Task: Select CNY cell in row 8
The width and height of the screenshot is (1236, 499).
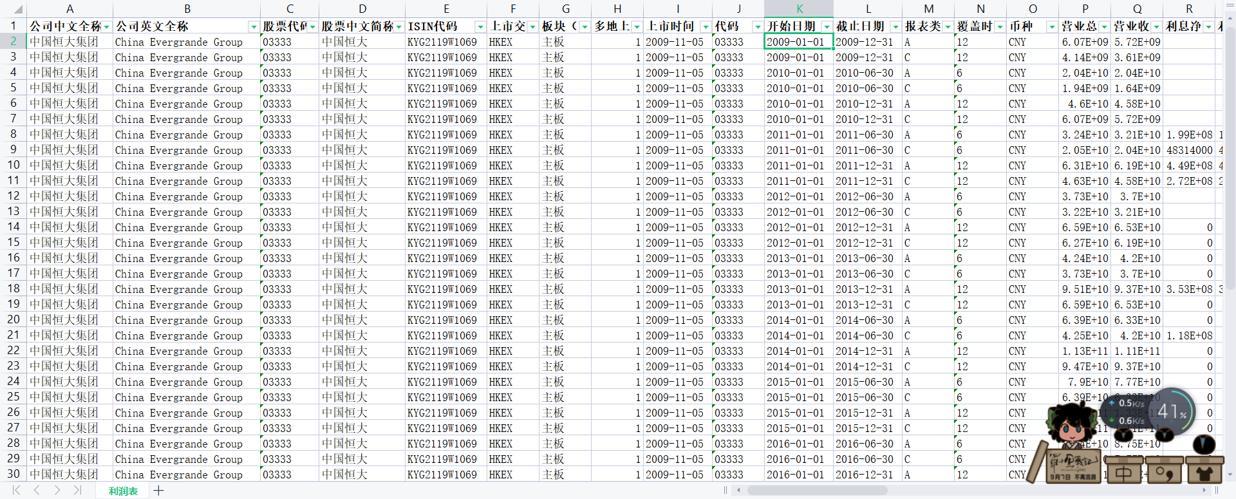Action: pyautogui.click(x=1033, y=135)
